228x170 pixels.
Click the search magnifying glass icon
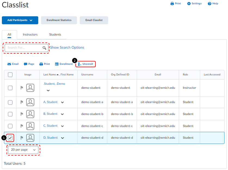(45, 48)
